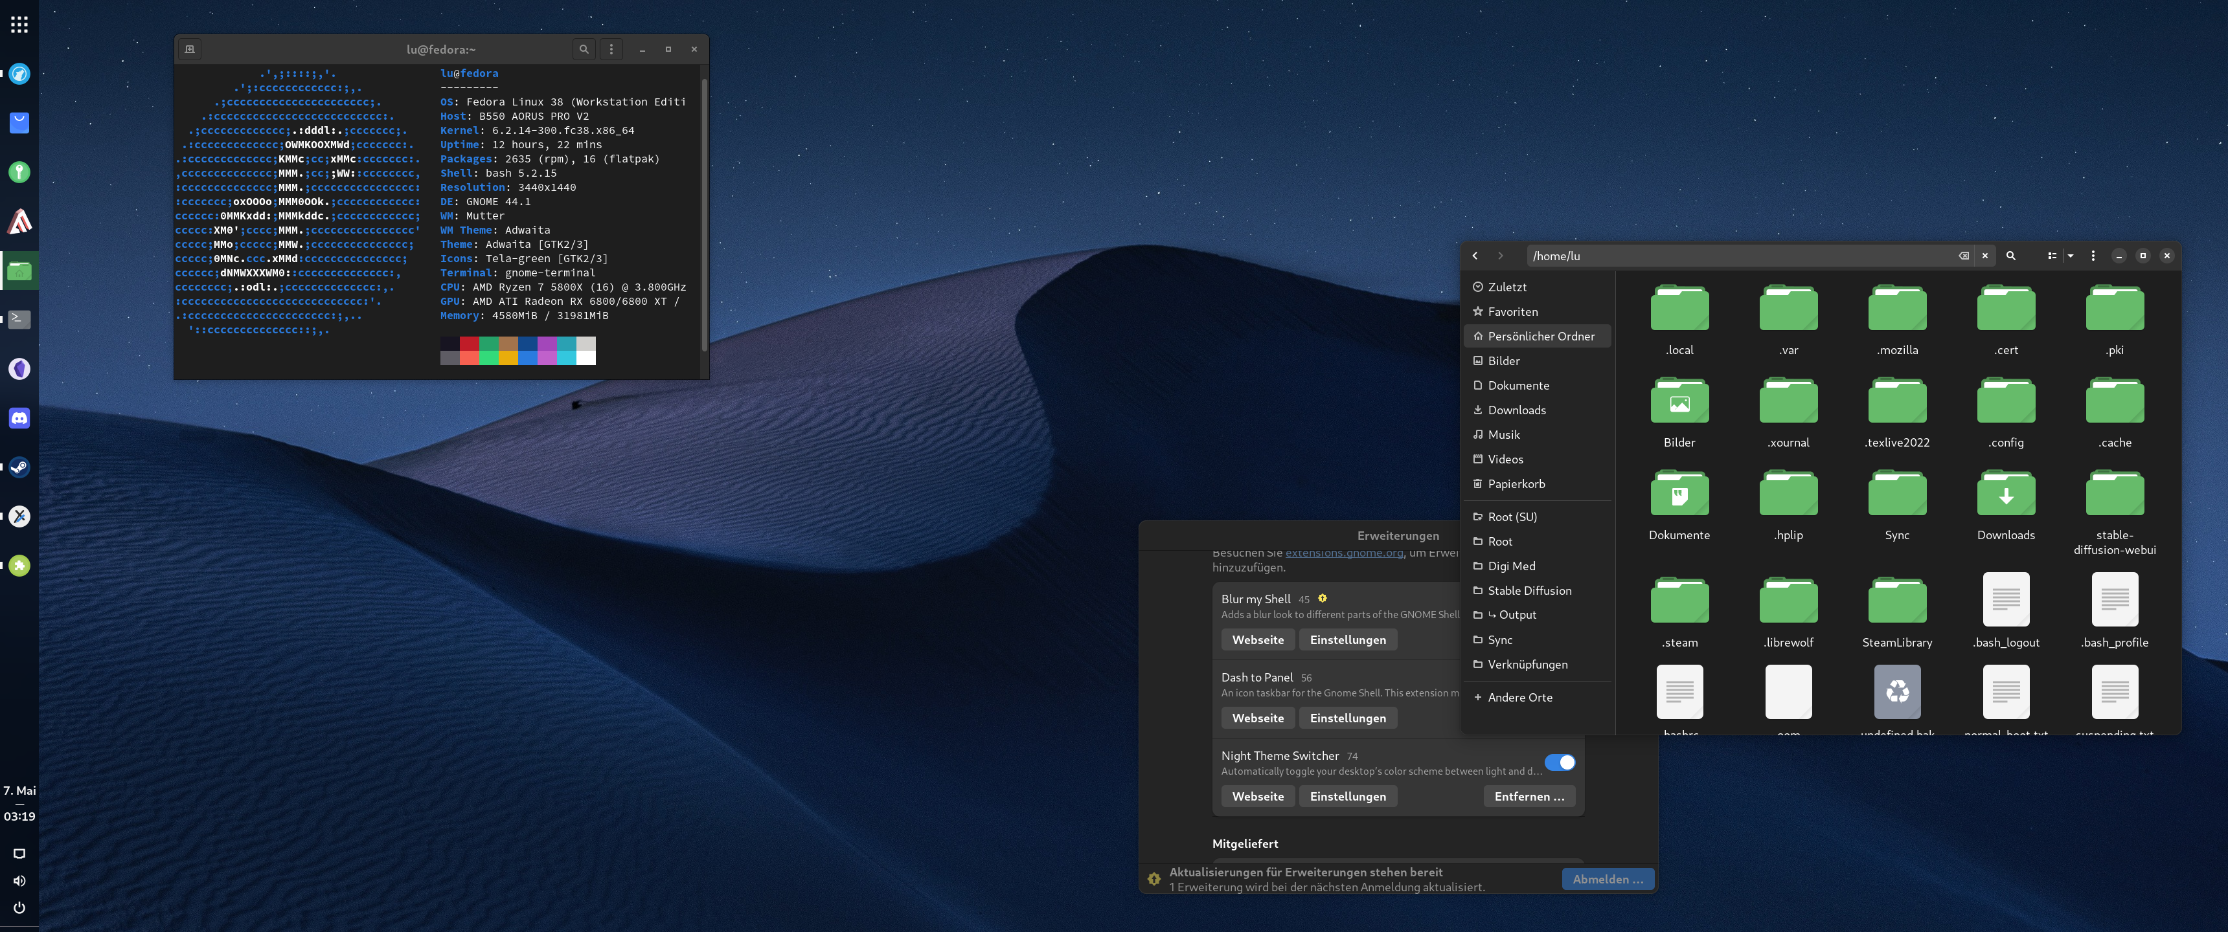The image size is (2228, 932).
Task: Open the volume control in the panel
Action: pos(19,881)
